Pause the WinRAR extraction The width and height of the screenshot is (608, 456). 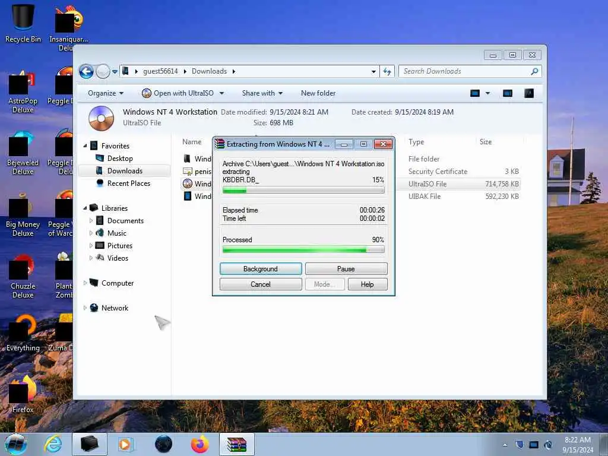pos(346,269)
